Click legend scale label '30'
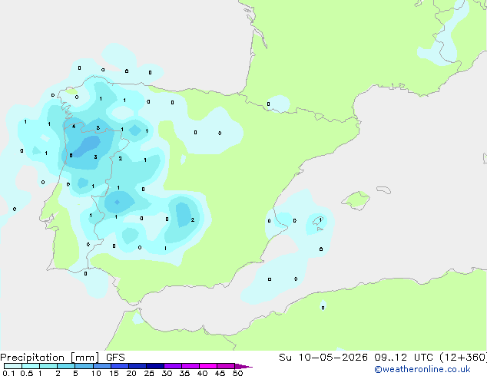 (167, 373)
